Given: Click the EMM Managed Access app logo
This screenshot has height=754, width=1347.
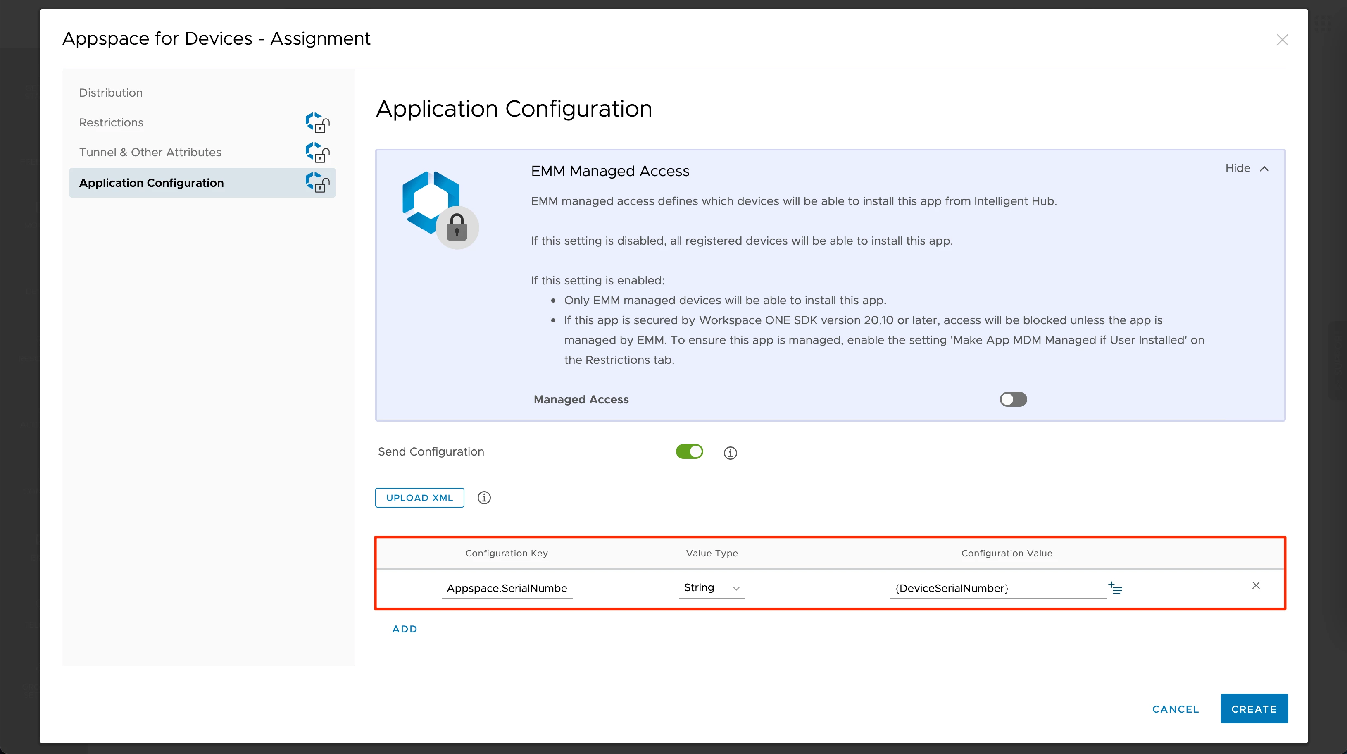Looking at the screenshot, I should point(440,209).
